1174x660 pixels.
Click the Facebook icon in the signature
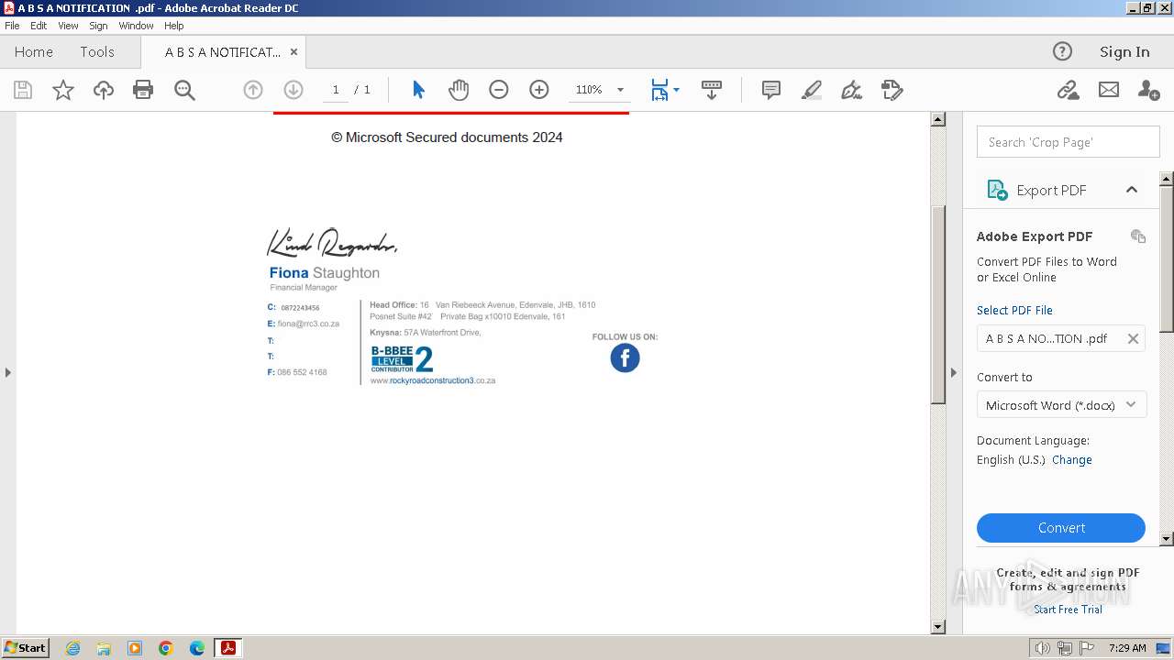click(x=625, y=358)
